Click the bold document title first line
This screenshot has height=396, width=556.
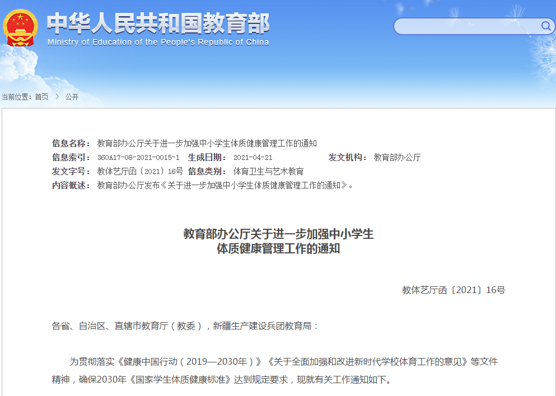click(x=278, y=234)
